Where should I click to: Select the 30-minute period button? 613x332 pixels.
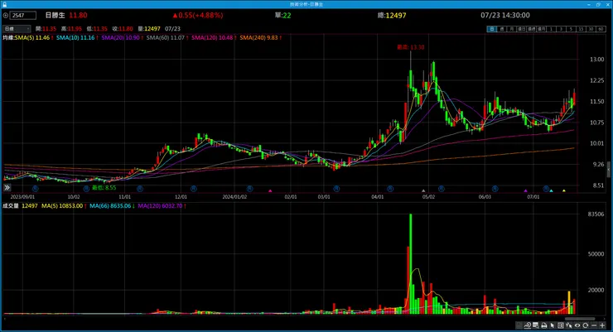click(591, 29)
